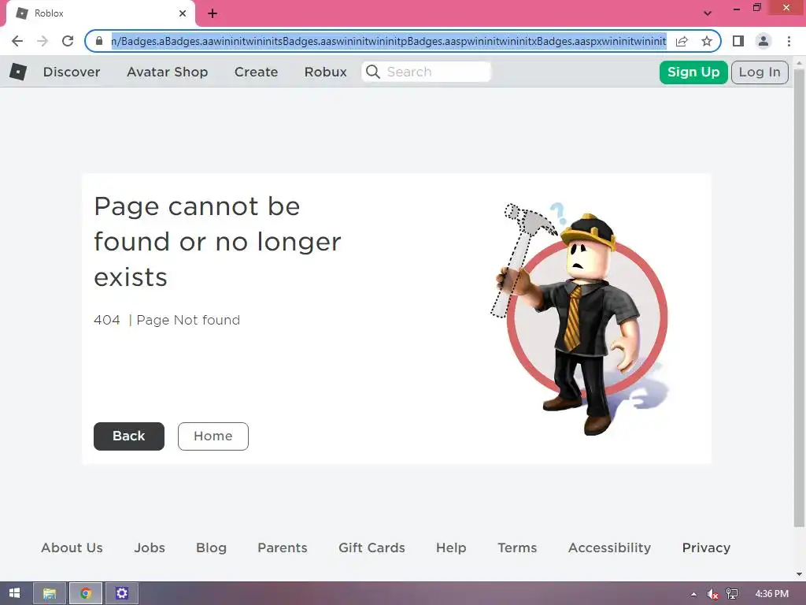The width and height of the screenshot is (806, 605).
Task: Select the Roblox browser tab
Action: click(x=100, y=13)
